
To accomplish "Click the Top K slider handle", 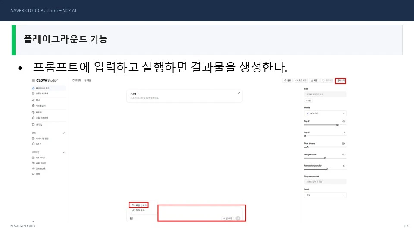I will [305, 136].
